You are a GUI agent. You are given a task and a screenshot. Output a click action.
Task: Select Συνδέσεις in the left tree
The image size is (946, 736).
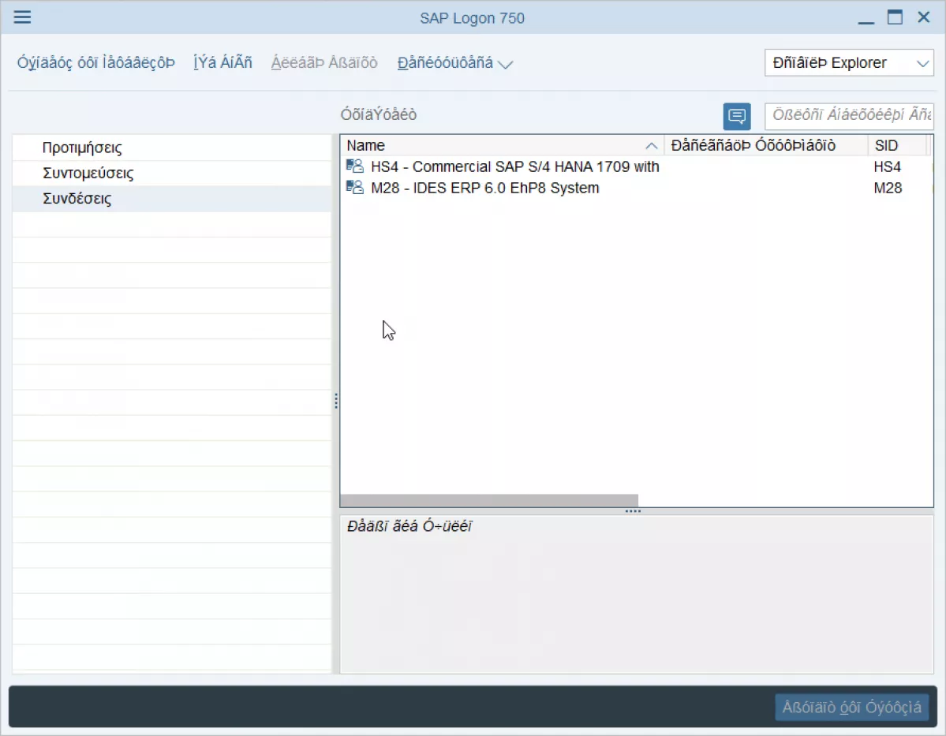pos(172,199)
